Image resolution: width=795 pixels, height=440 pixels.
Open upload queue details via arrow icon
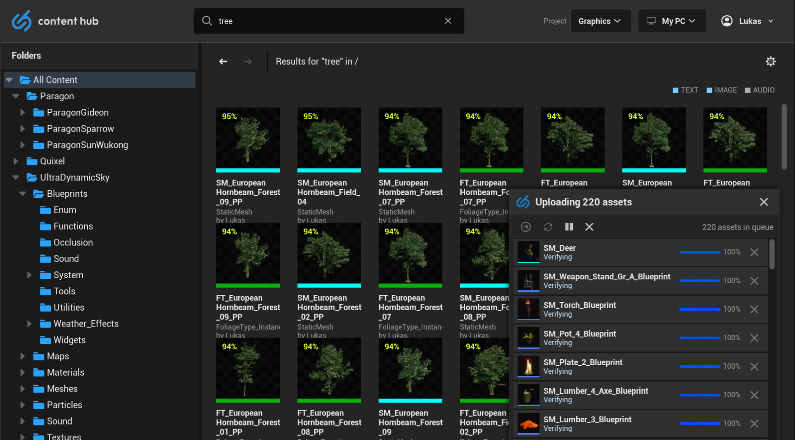526,227
